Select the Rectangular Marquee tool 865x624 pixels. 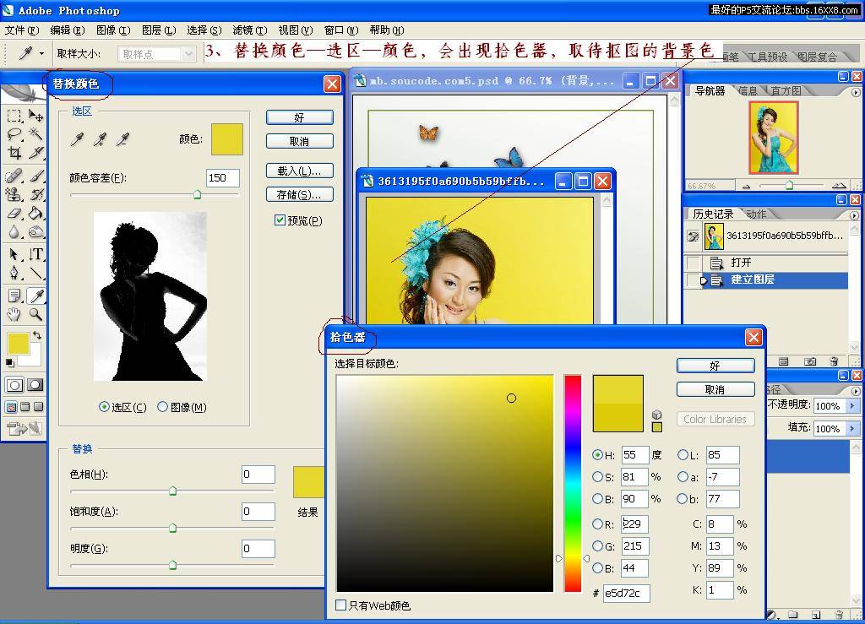click(x=14, y=115)
